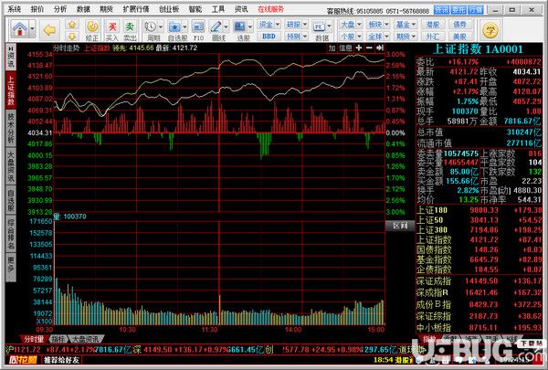Click the 区间 button beside chart
This screenshot has width=548, height=370.
pos(400,226)
